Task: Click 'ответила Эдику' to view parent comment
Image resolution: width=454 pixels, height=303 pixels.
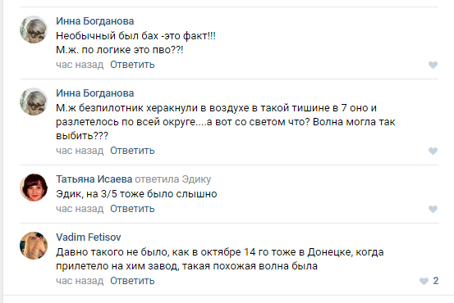Action: coord(173,179)
